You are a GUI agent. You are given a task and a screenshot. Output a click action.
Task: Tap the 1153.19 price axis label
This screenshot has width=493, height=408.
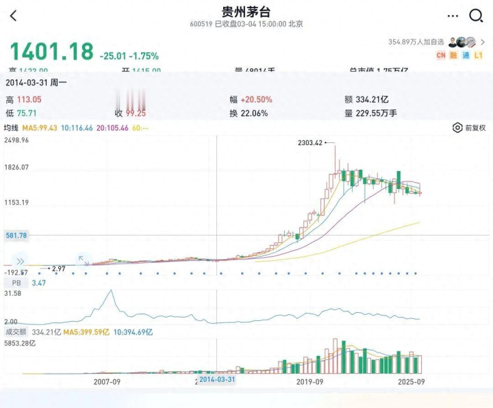(16, 203)
